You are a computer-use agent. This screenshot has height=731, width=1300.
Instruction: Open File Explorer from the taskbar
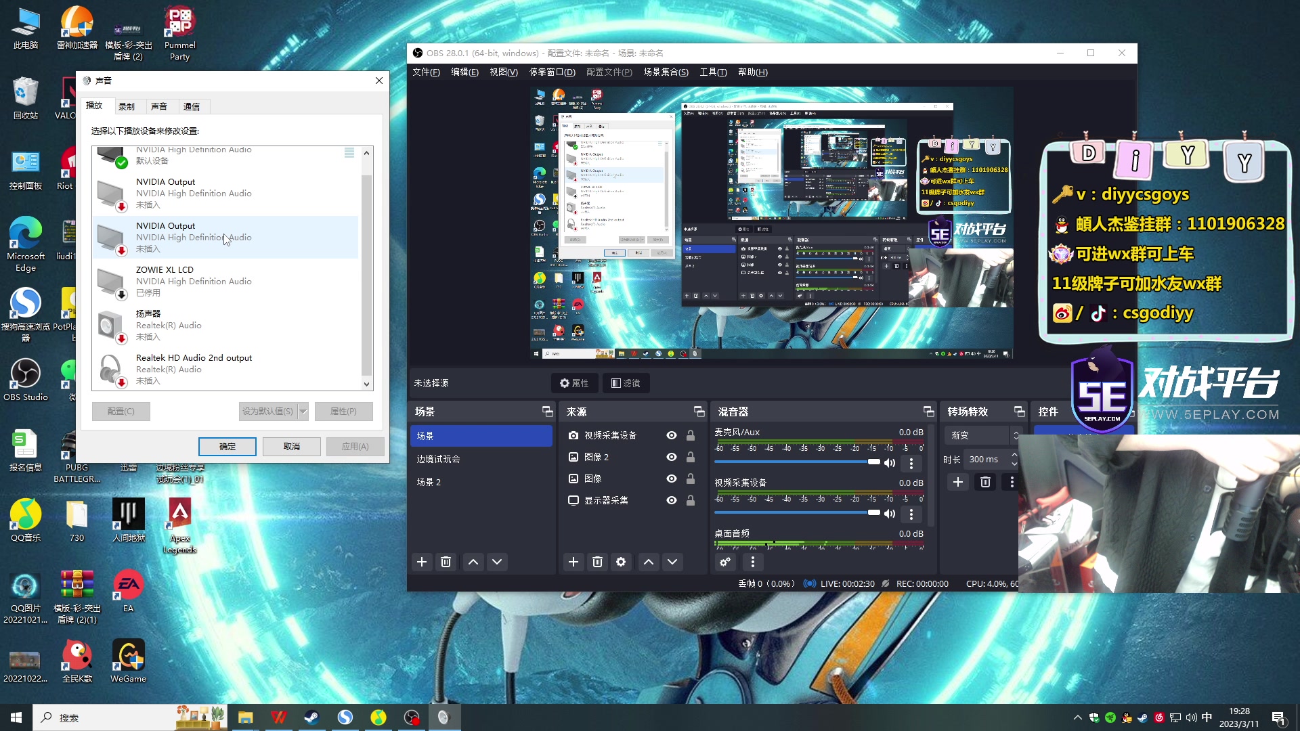point(245,717)
